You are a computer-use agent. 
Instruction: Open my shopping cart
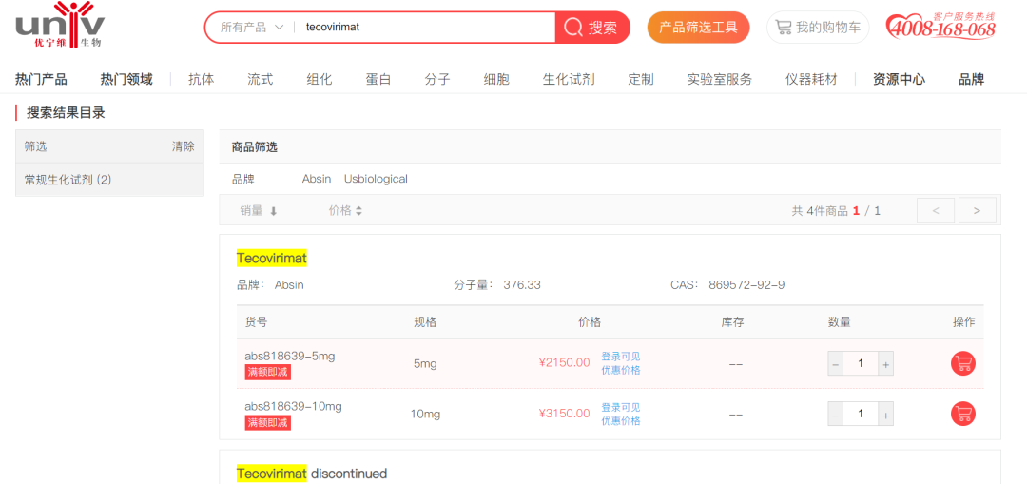[817, 28]
